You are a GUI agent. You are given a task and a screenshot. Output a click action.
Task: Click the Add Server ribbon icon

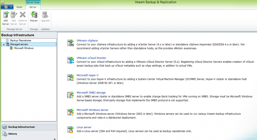click(6, 15)
